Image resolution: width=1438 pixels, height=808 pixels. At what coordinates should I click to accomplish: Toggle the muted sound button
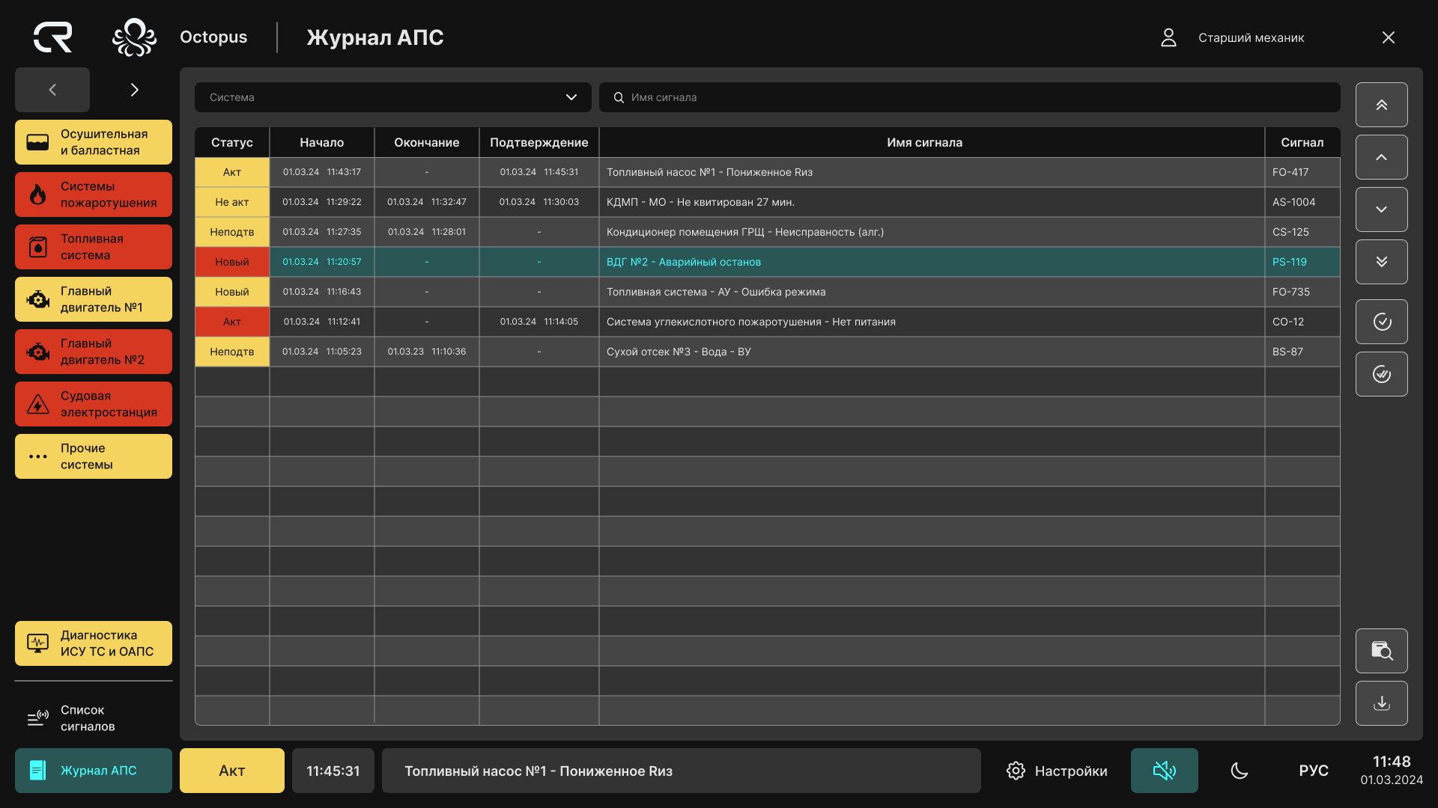coord(1164,771)
